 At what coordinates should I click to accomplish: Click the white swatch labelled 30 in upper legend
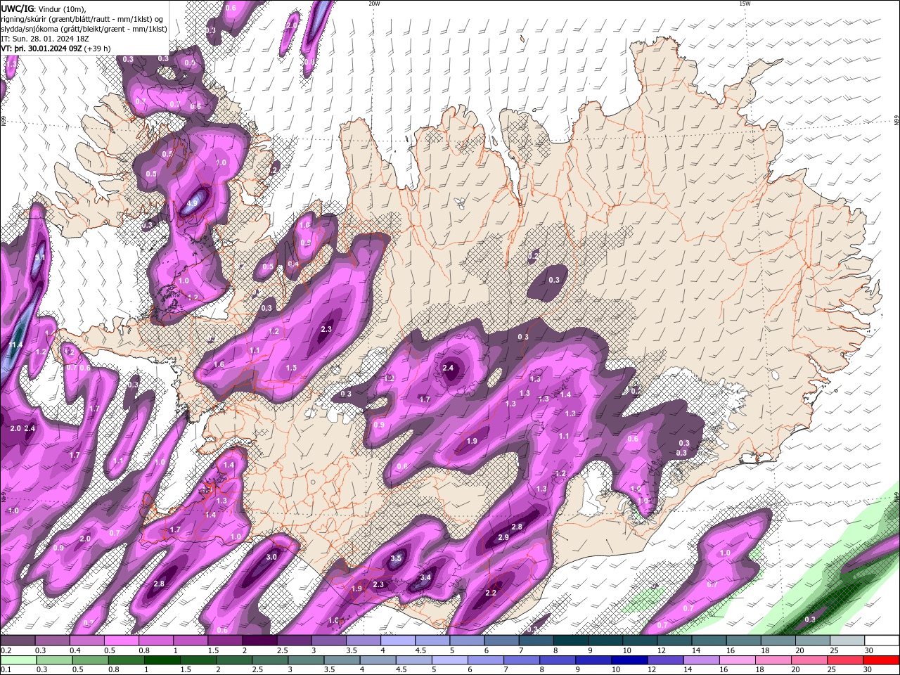click(882, 641)
